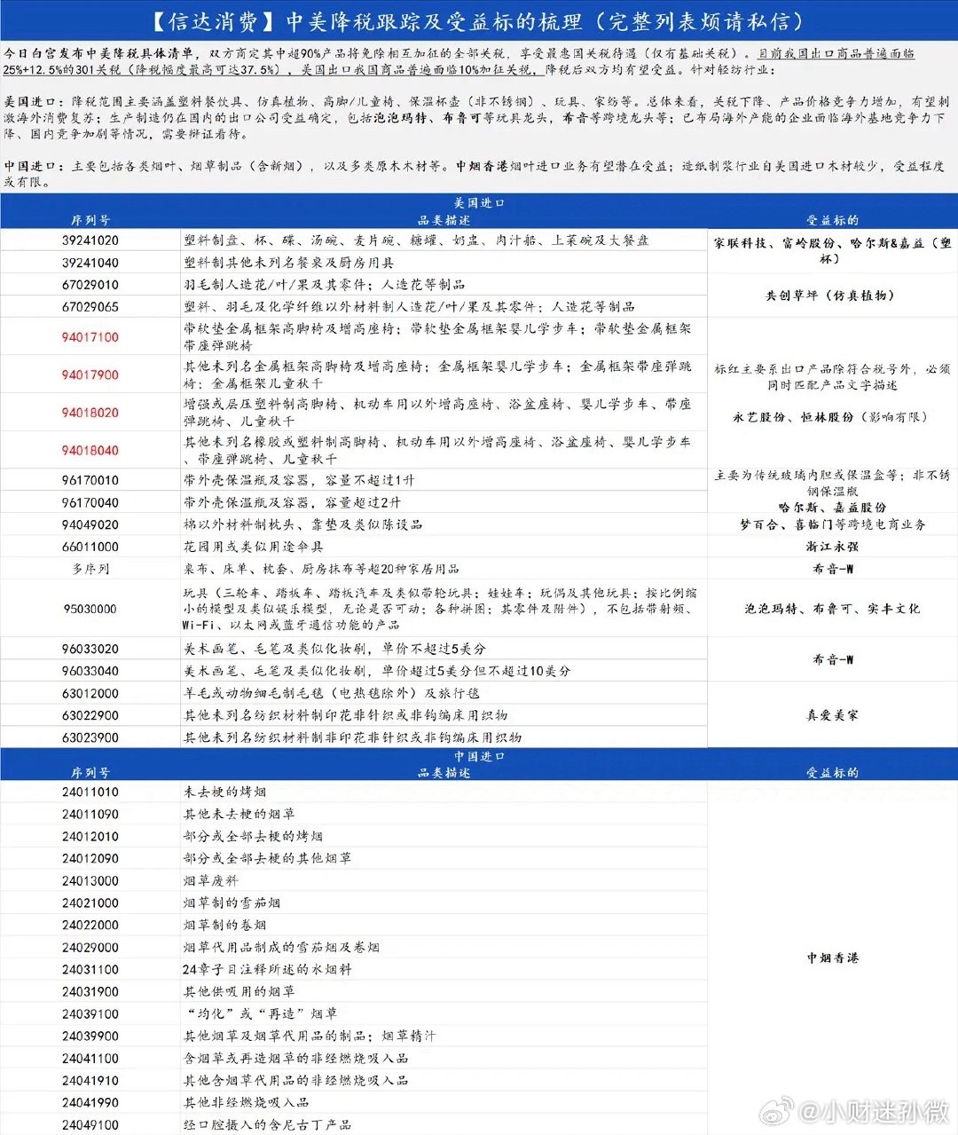Click the 多序列 cell

tap(90, 569)
